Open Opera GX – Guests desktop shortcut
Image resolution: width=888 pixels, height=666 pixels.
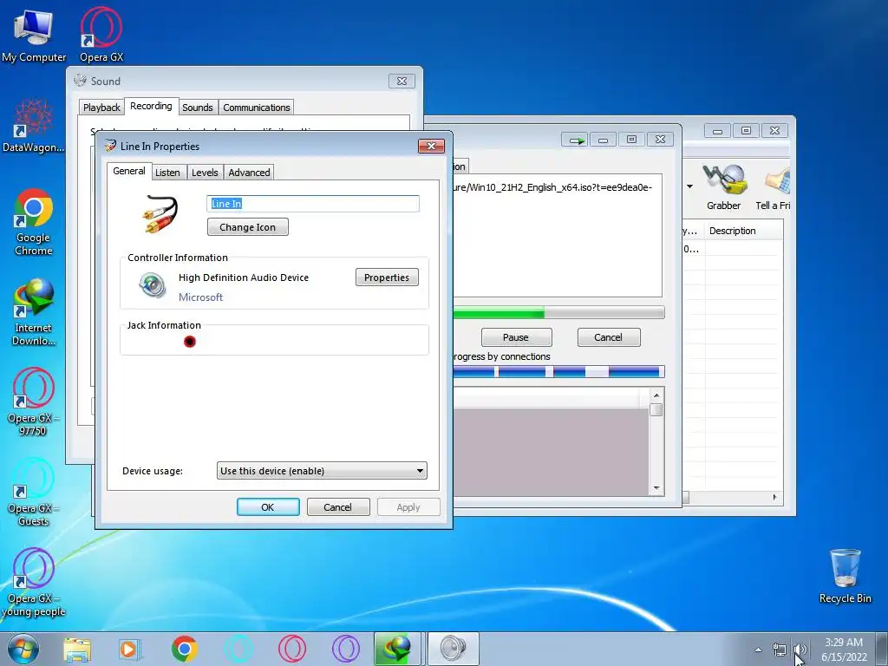coord(33,492)
